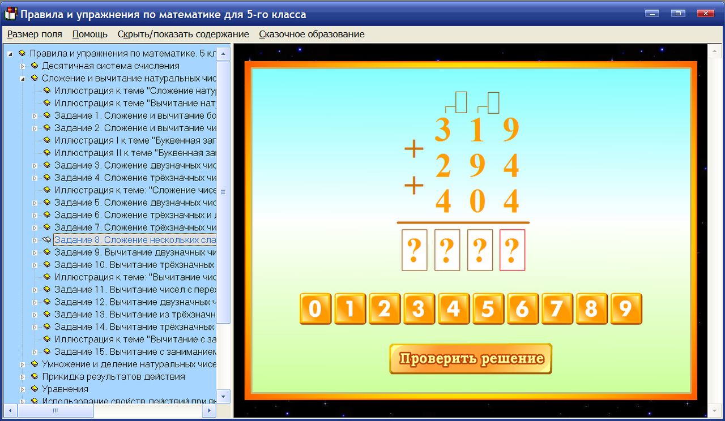The image size is (725, 421).
Task: Select the hundreds answer box
Action: (447, 250)
